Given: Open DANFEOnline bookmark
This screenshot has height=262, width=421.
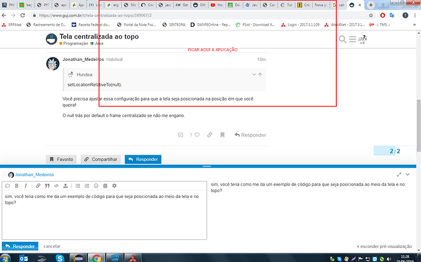Looking at the screenshot, I should click(210, 24).
